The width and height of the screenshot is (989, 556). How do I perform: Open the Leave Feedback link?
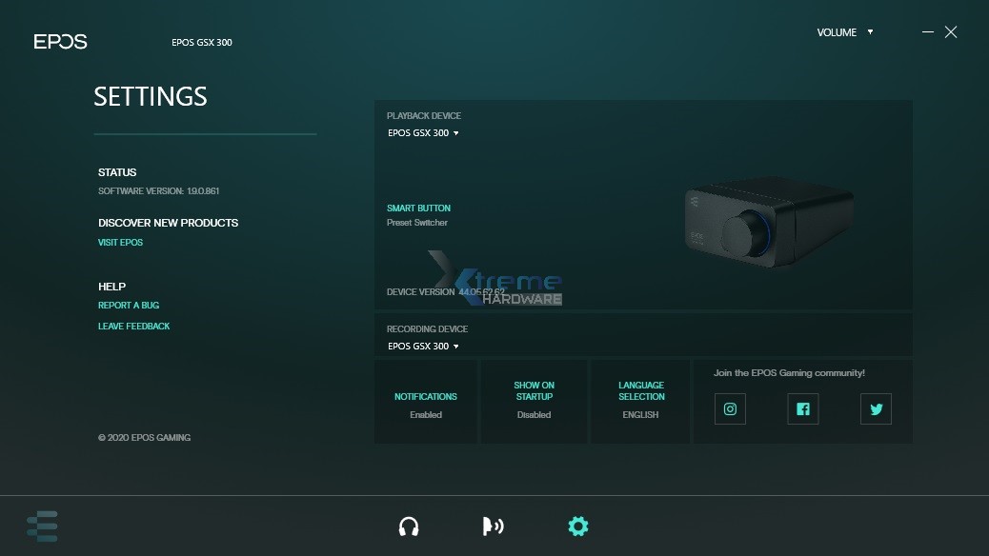tap(133, 327)
